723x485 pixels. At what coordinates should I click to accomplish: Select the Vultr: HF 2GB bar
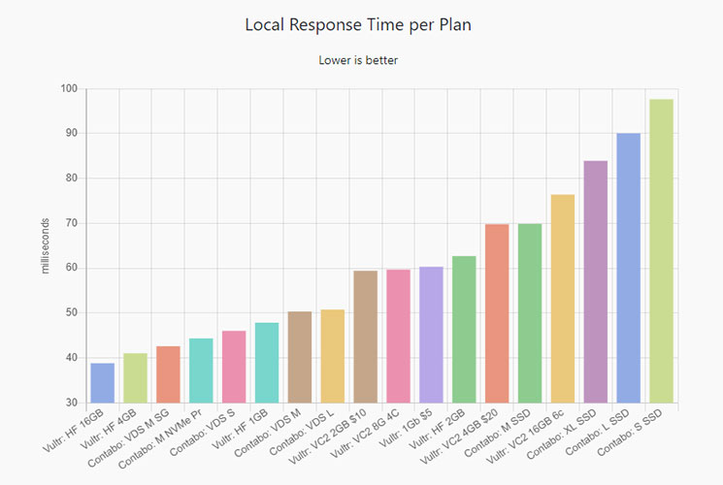tap(464, 330)
